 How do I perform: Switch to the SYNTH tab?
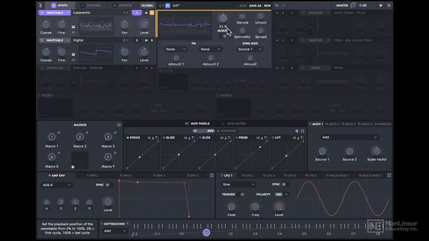click(60, 5)
